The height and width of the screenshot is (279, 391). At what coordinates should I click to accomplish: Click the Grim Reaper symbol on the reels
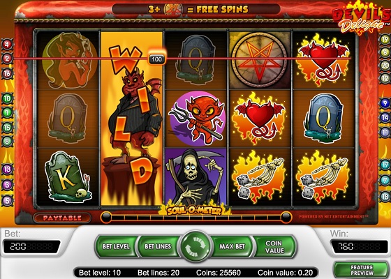[x=195, y=176]
